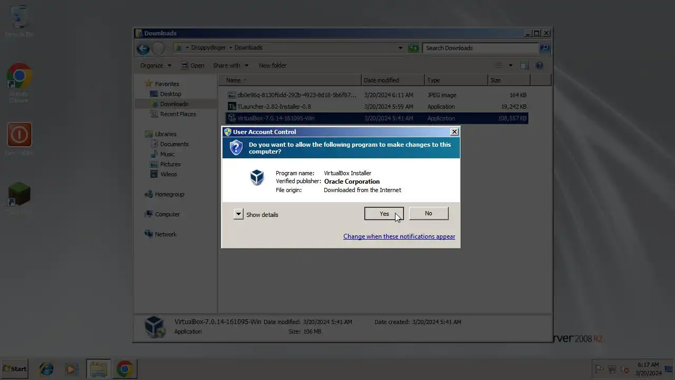This screenshot has width=675, height=380.
Task: Sort by Date modified column header
Action: [393, 80]
